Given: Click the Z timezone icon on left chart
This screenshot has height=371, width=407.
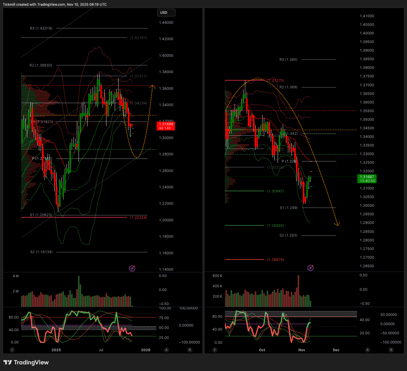Looking at the screenshot, I should coord(12,350).
